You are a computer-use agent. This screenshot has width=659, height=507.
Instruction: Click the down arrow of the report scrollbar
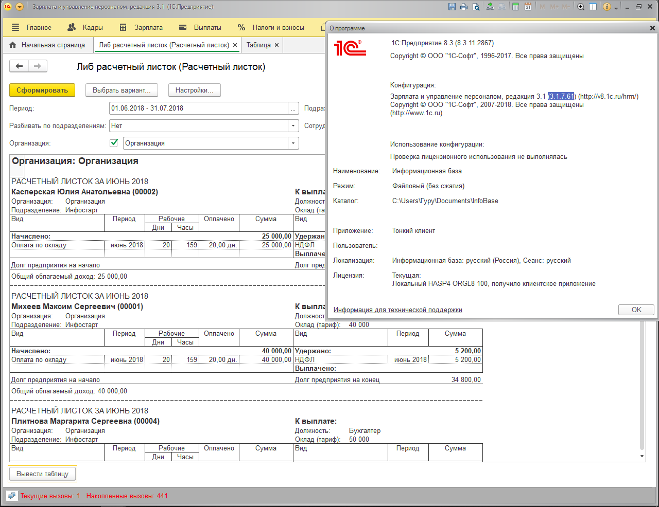click(x=642, y=456)
